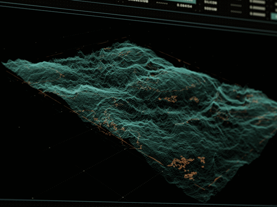This screenshot has height=207, width=277.
Task: Select the dash indicator beside SODIUM
Action: [236, 12]
